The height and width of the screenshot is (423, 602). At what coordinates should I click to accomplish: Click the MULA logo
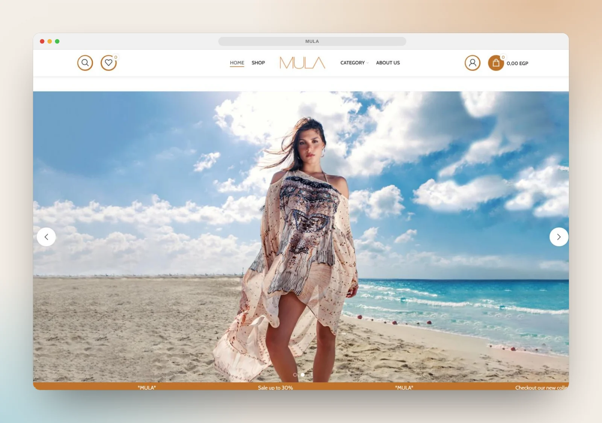pos(303,63)
